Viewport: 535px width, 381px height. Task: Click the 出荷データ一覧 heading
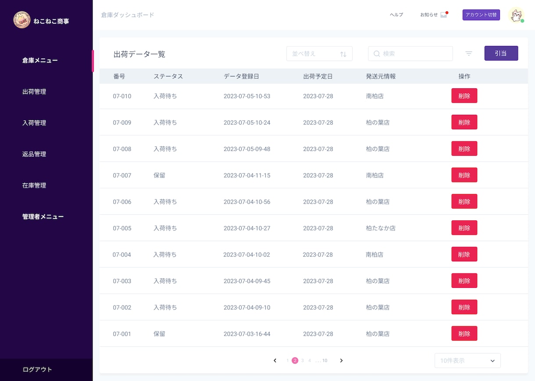[x=139, y=54]
